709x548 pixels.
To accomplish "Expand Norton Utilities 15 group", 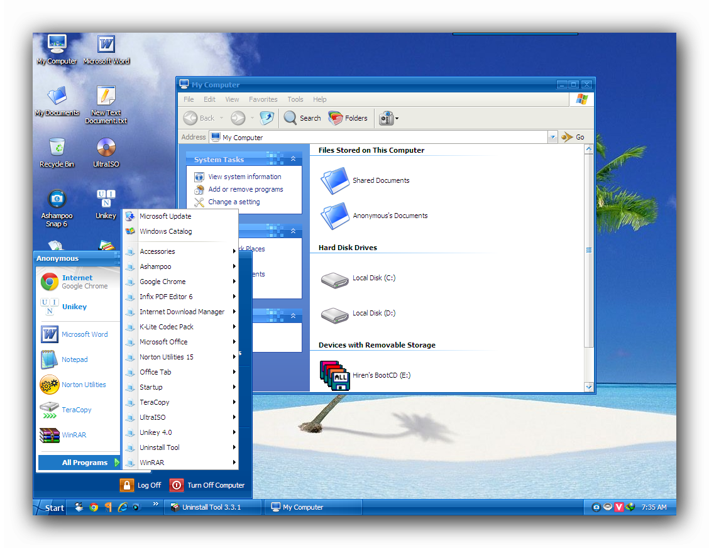I will pos(181,357).
